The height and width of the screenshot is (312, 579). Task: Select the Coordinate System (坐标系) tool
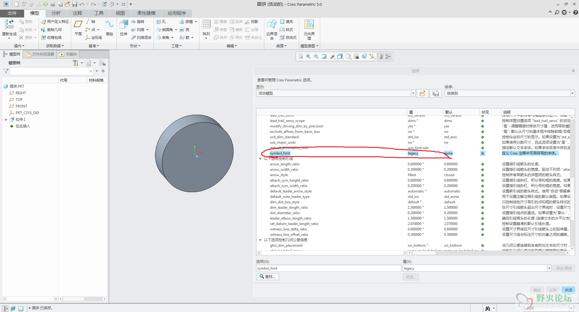point(94,37)
